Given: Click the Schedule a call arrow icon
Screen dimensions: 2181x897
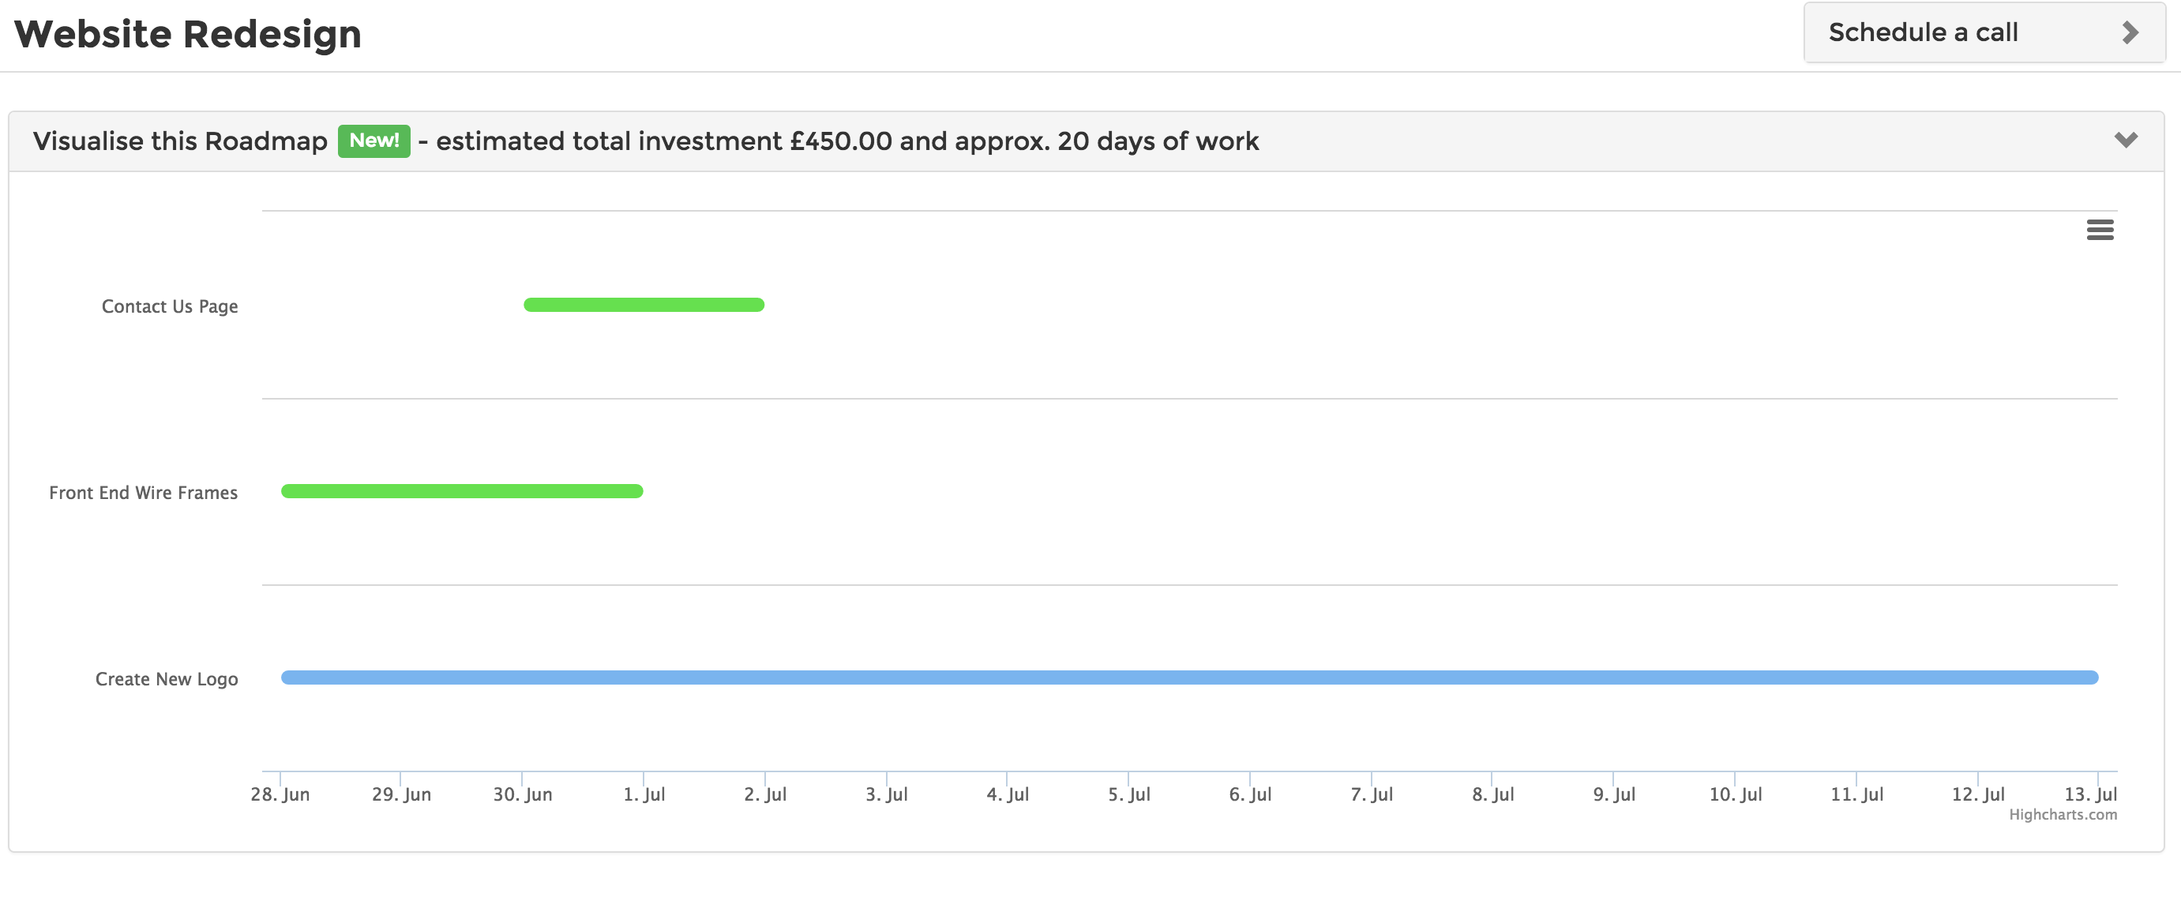Looking at the screenshot, I should pos(2130,33).
